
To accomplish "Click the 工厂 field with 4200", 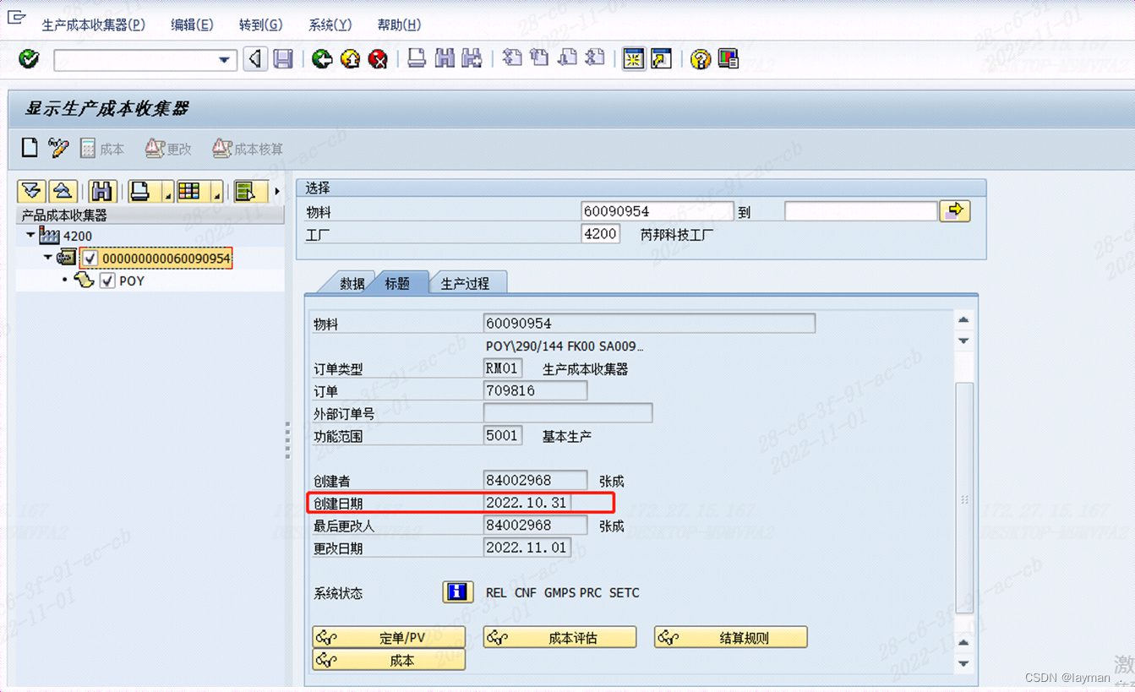I will click(601, 234).
